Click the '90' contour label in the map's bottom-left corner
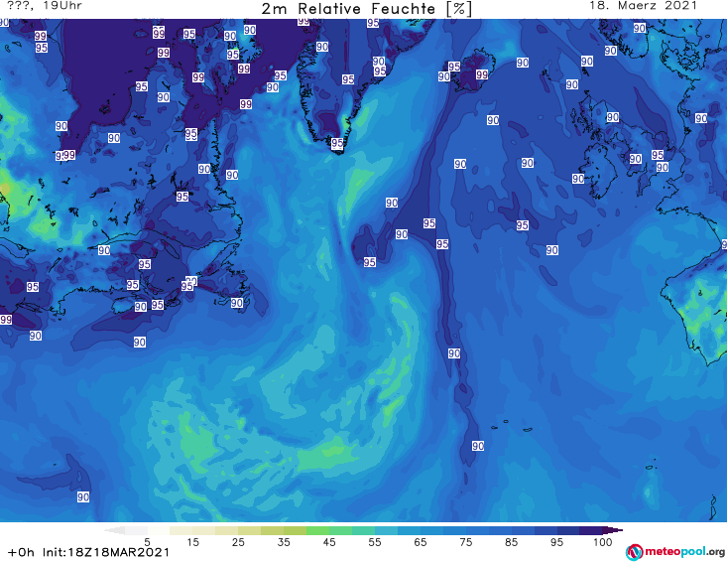The height and width of the screenshot is (562, 727). click(x=83, y=497)
